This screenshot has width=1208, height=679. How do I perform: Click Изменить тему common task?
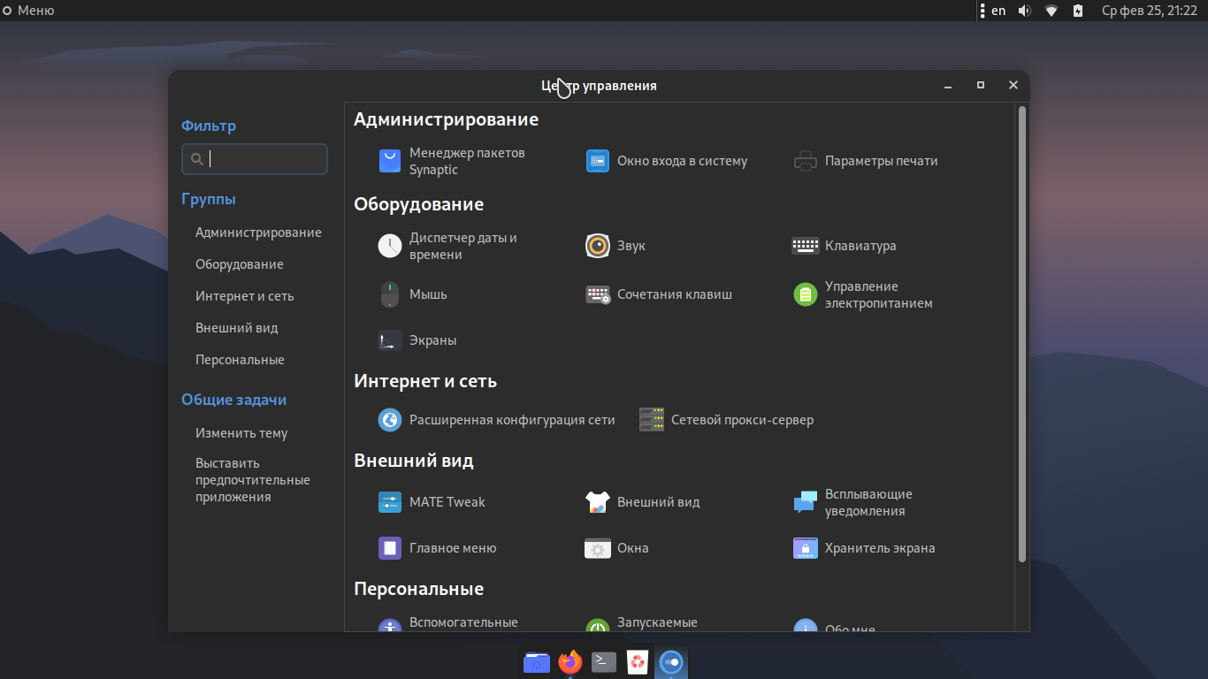click(x=241, y=433)
